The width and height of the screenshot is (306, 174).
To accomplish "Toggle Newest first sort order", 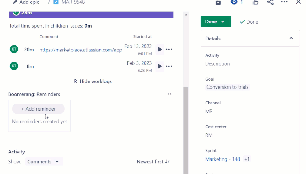I will pyautogui.click(x=153, y=161).
